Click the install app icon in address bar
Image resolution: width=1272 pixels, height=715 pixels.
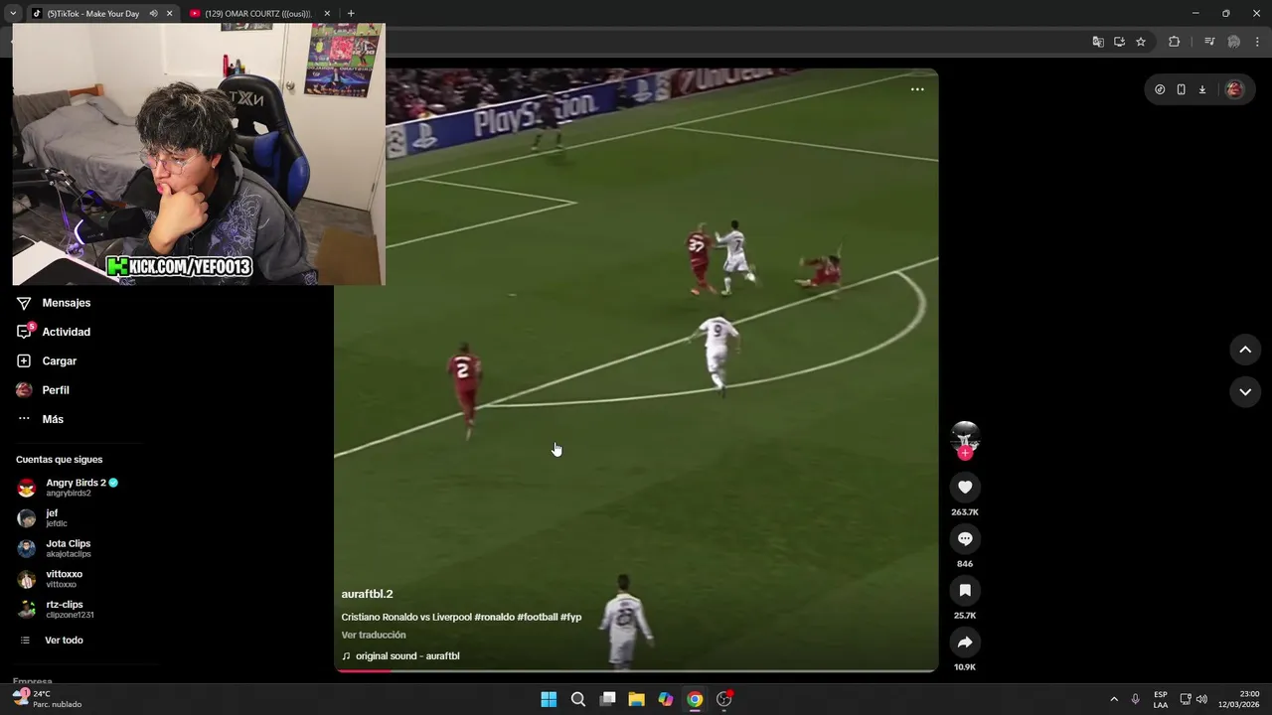click(x=1119, y=42)
